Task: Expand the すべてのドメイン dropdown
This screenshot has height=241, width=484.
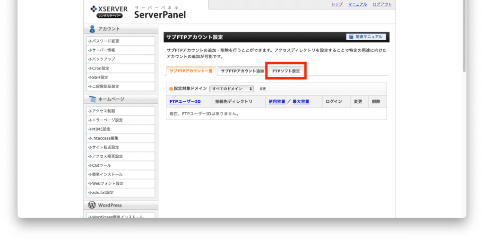Action: coord(232,89)
